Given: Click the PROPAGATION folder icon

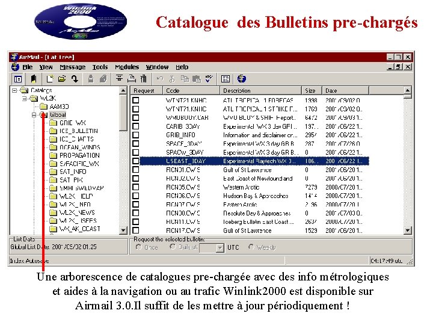Looking at the screenshot, I should tap(53, 155).
